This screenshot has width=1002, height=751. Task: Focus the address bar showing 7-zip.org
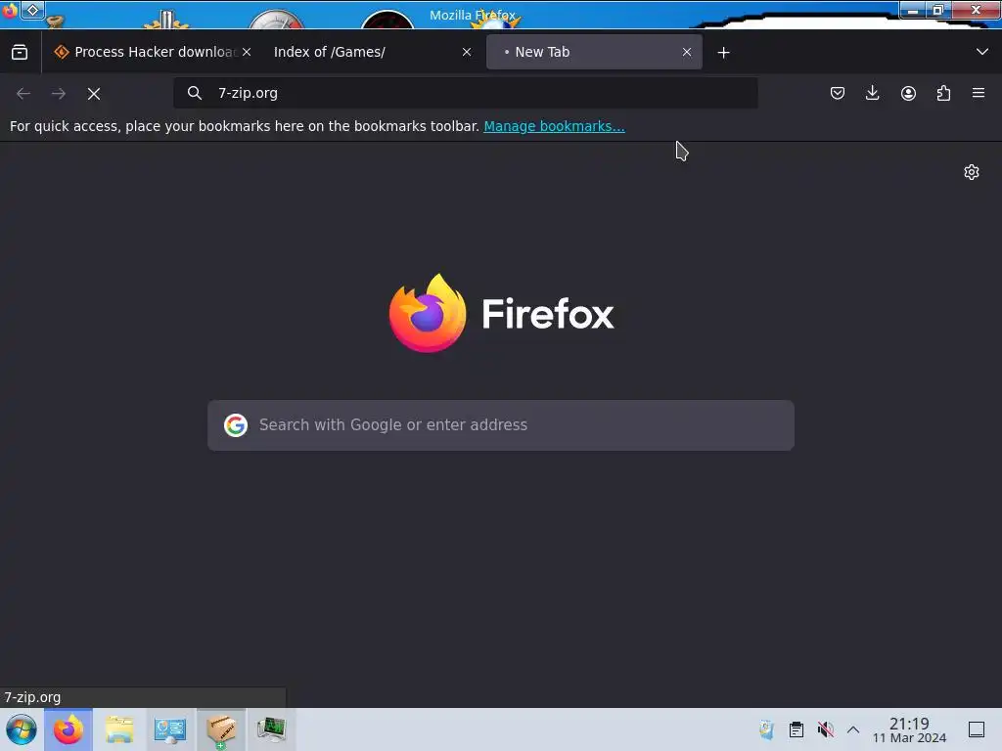click(465, 93)
